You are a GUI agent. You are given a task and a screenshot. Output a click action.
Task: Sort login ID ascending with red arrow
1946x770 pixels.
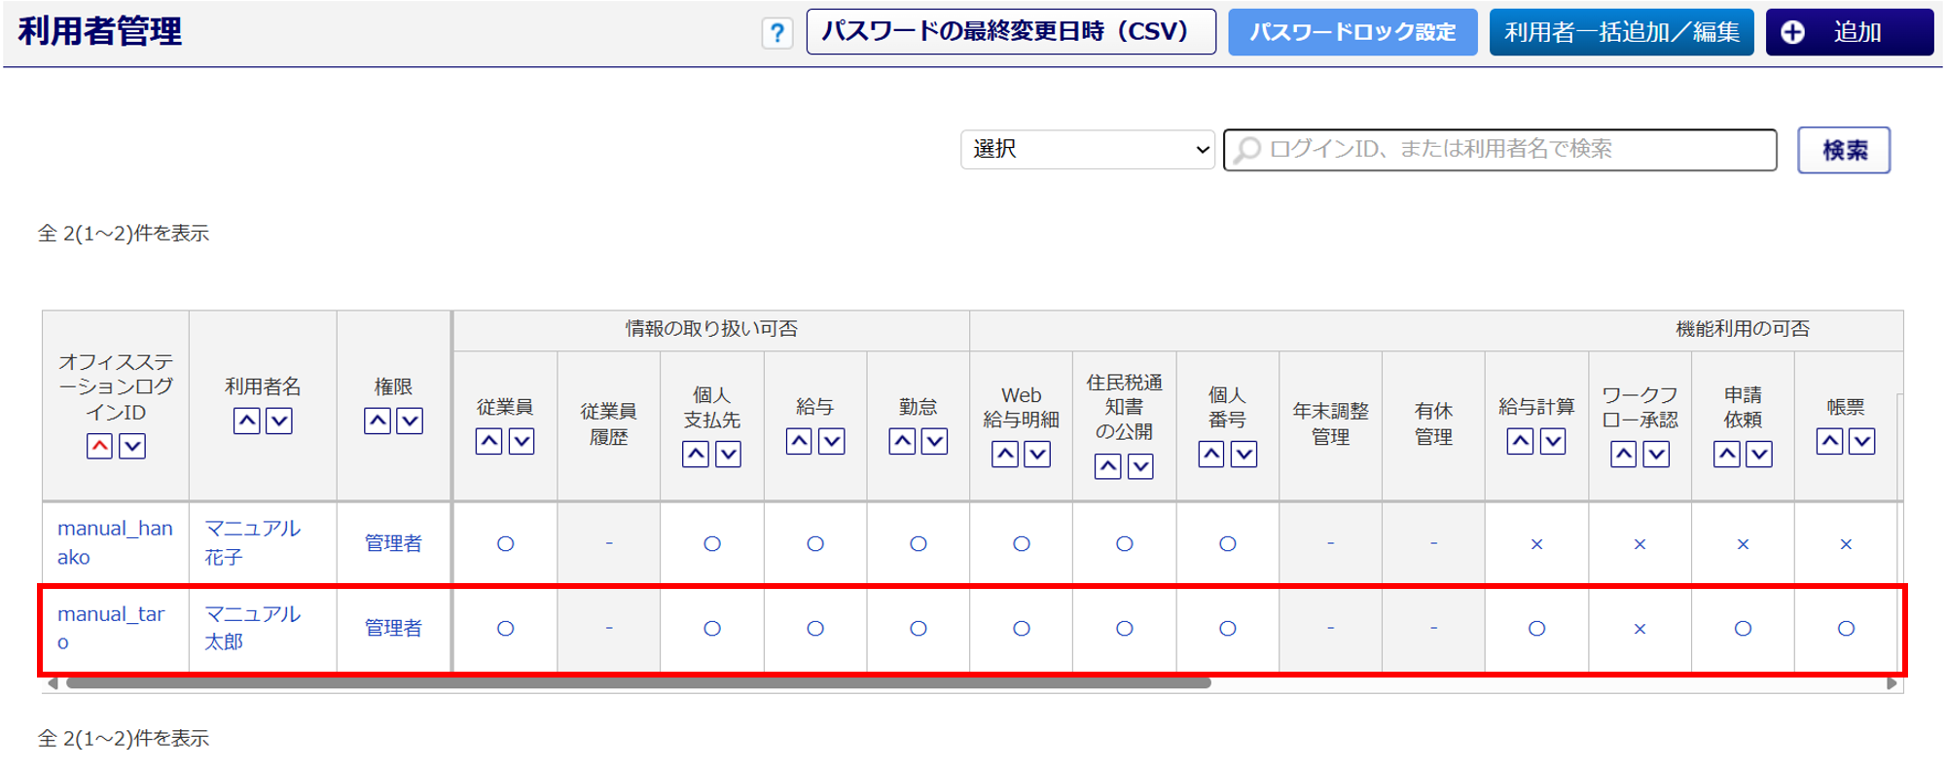pyautogui.click(x=99, y=447)
